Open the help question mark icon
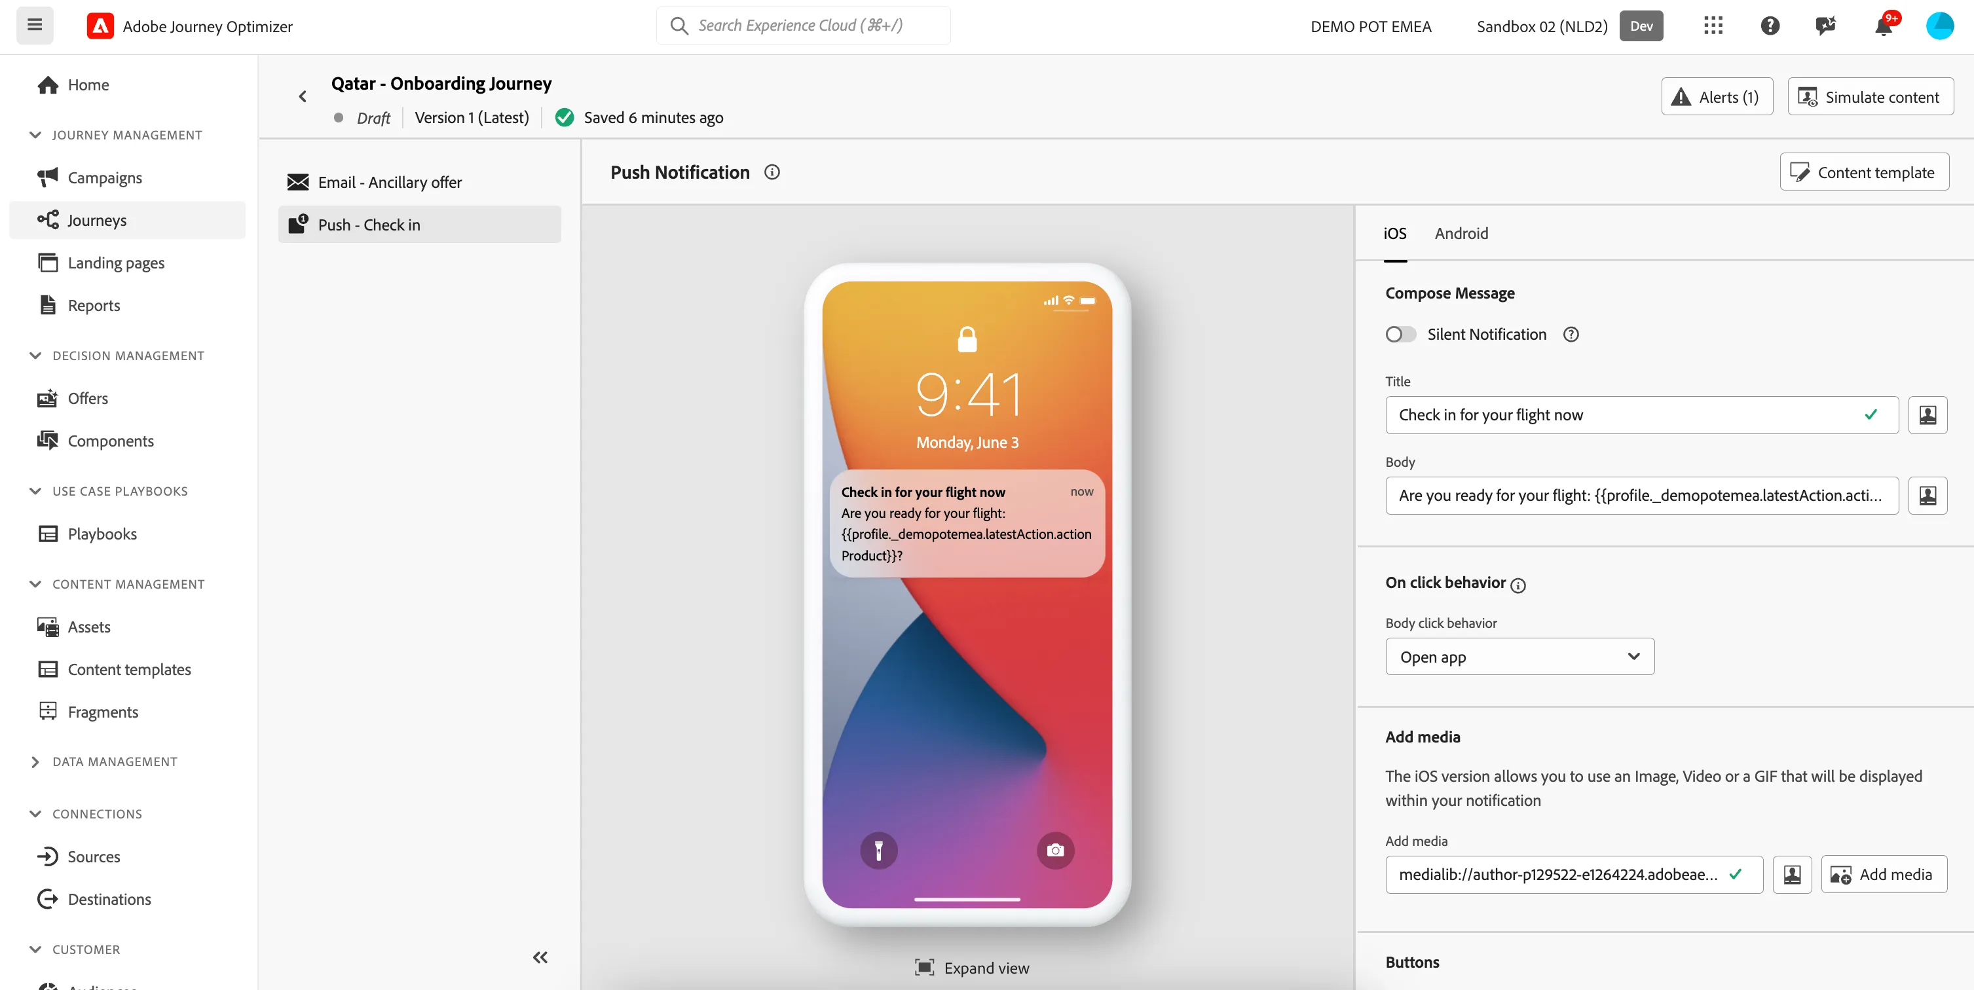This screenshot has height=990, width=1974. [x=1770, y=26]
